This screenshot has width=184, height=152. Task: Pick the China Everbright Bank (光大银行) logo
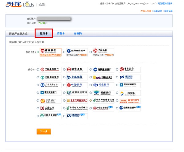[x=103, y=77]
